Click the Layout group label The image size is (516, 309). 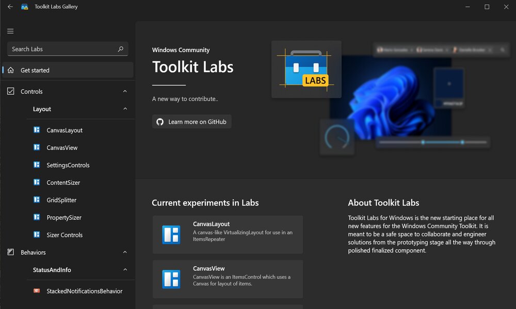(x=42, y=109)
